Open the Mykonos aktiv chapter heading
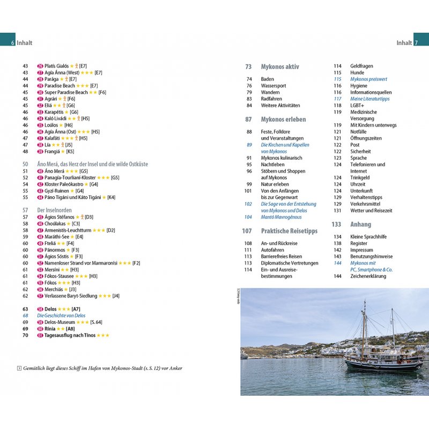Image resolution: width=429 pixels, height=429 pixels. pos(279,67)
